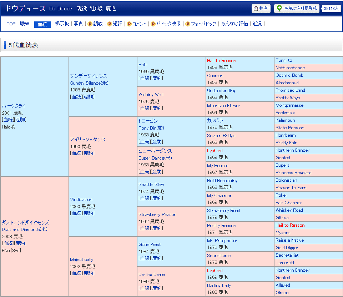The width and height of the screenshot is (343, 297).
Task: Click the 39143人 follower count
Action: 331,9
